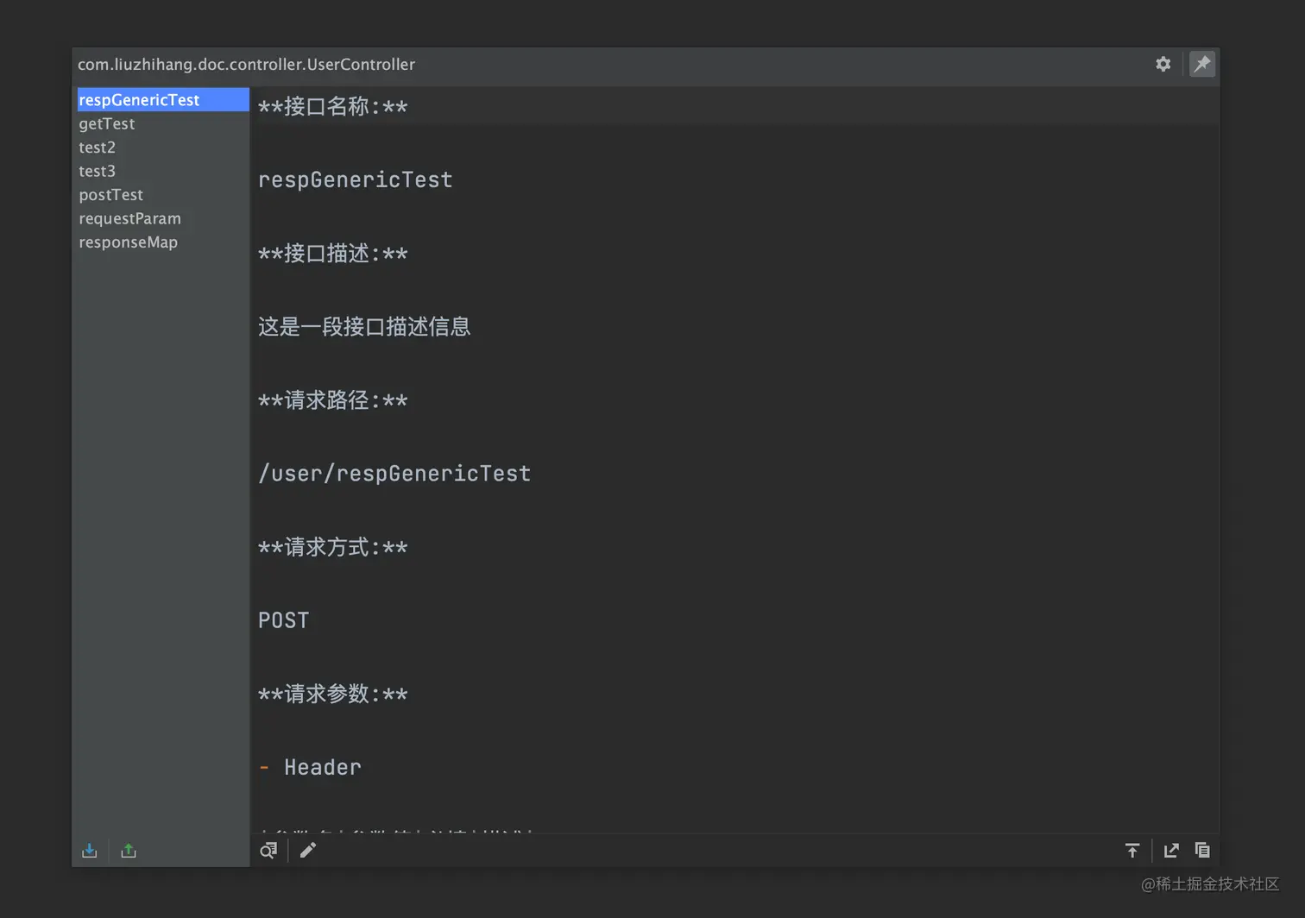Click the green upload icon below the list

pos(129,851)
